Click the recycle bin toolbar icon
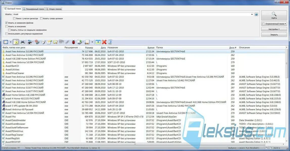290x151 pixels. pos(110,42)
